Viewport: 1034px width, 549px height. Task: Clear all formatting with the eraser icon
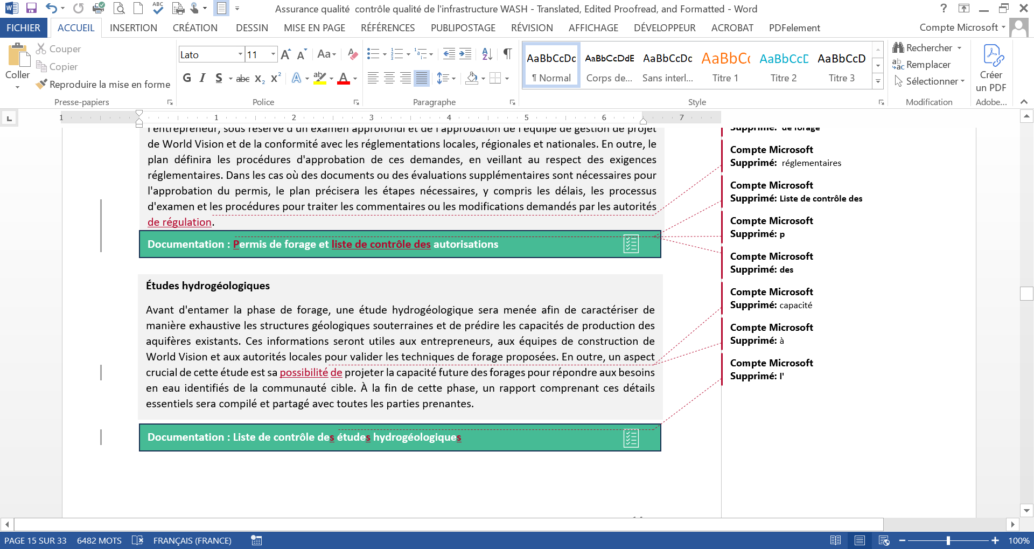[353, 54]
